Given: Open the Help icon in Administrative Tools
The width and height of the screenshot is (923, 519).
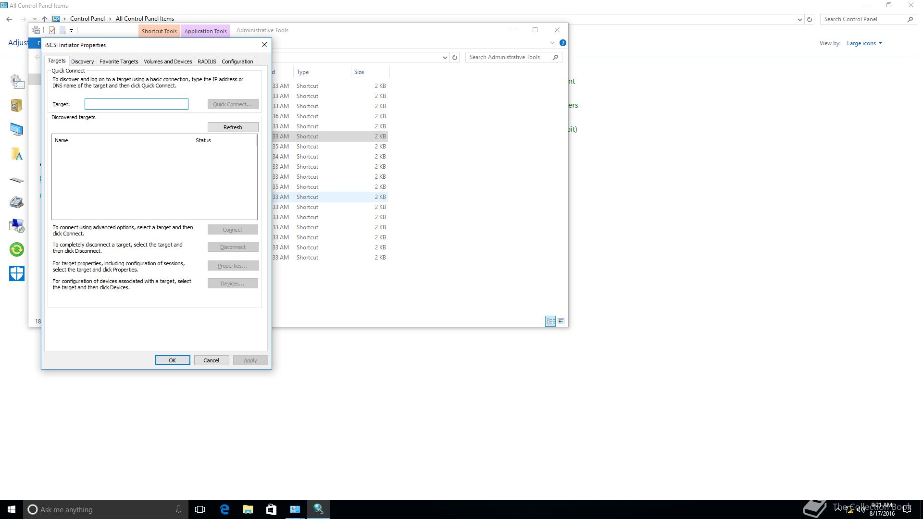Looking at the screenshot, I should point(563,43).
